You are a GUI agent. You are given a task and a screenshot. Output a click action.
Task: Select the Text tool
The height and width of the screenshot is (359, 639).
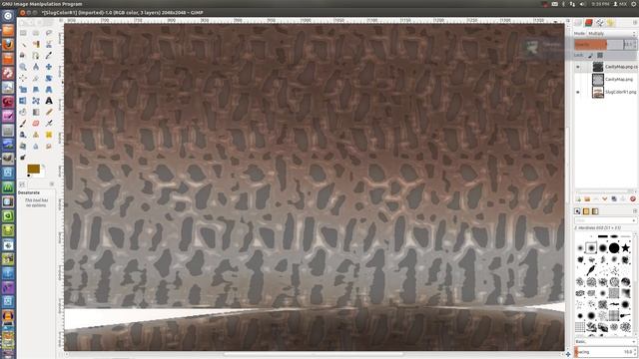tap(49, 101)
